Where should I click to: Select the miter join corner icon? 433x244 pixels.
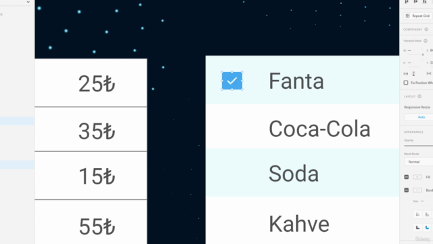click(418, 228)
